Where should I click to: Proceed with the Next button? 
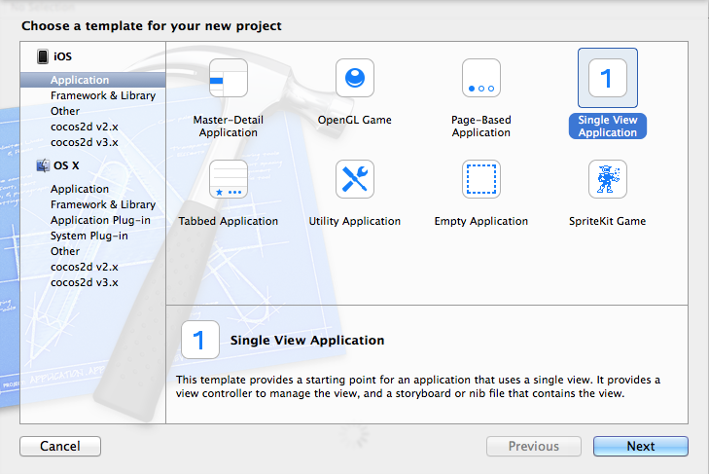[x=641, y=447]
